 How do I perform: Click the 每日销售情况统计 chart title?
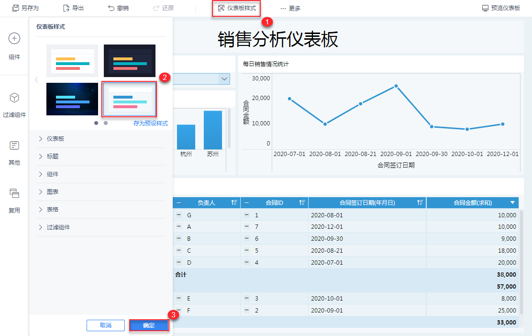pyautogui.click(x=266, y=64)
